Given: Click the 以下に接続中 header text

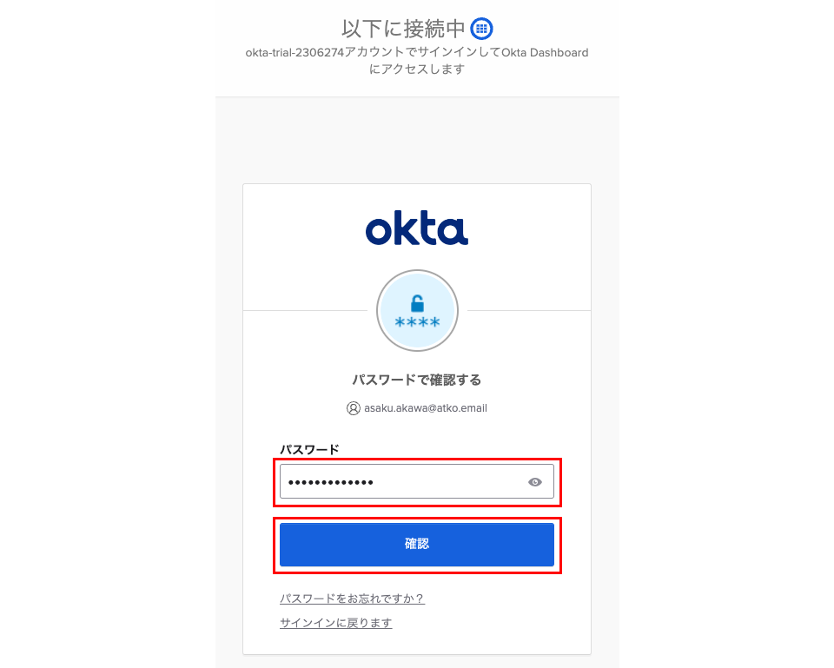Looking at the screenshot, I should [x=403, y=29].
